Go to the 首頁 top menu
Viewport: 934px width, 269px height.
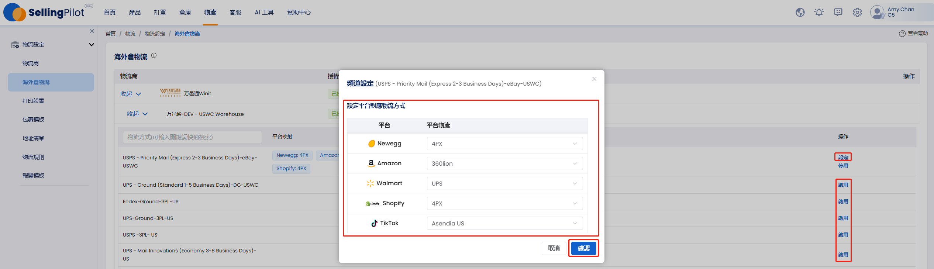click(110, 13)
